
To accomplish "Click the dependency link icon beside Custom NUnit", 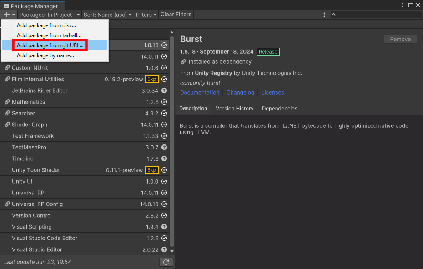I will coord(7,68).
